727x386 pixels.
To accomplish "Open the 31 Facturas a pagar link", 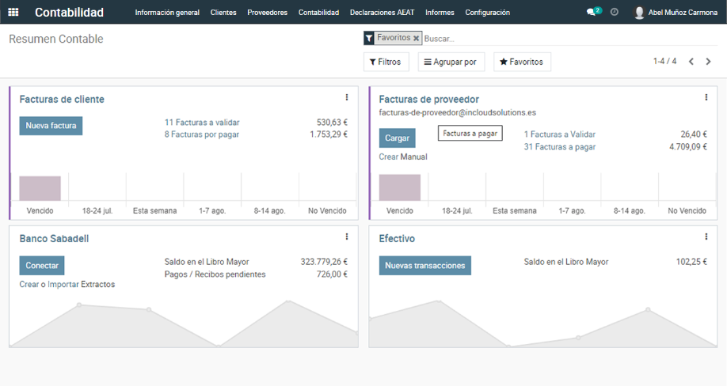I will [559, 147].
